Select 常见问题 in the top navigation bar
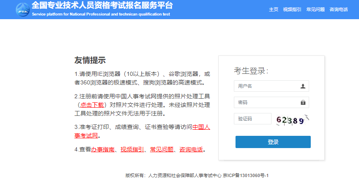Image resolution: width=359 pixels, height=186 pixels. 315,9
